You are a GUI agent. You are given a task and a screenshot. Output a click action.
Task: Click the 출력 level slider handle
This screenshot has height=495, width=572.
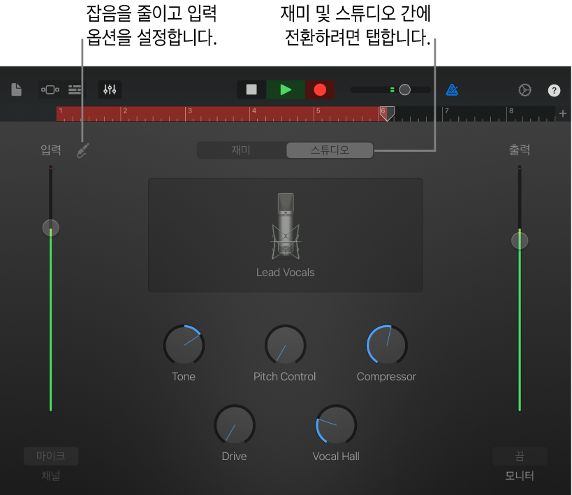520,241
